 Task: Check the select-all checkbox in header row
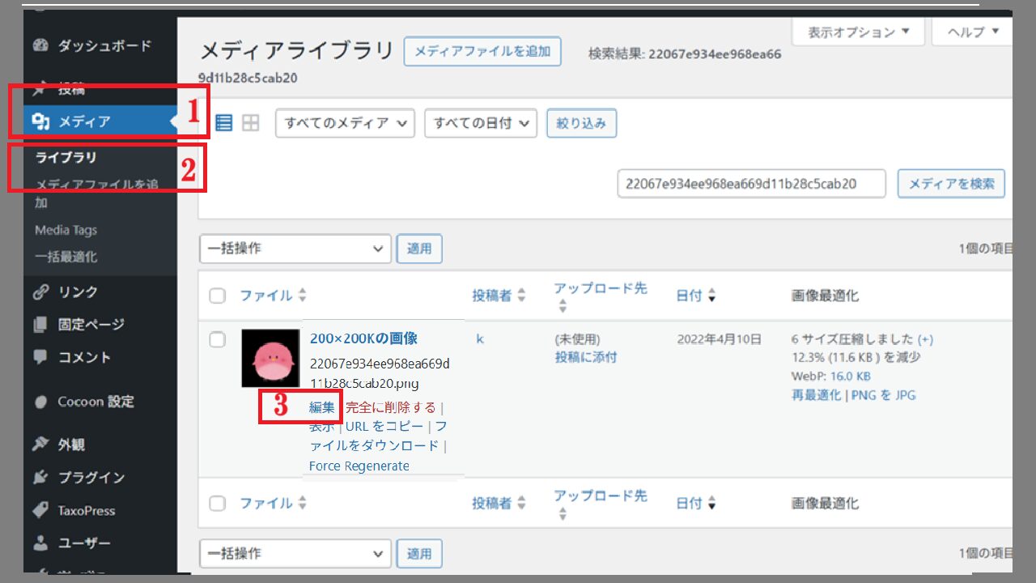[217, 296]
